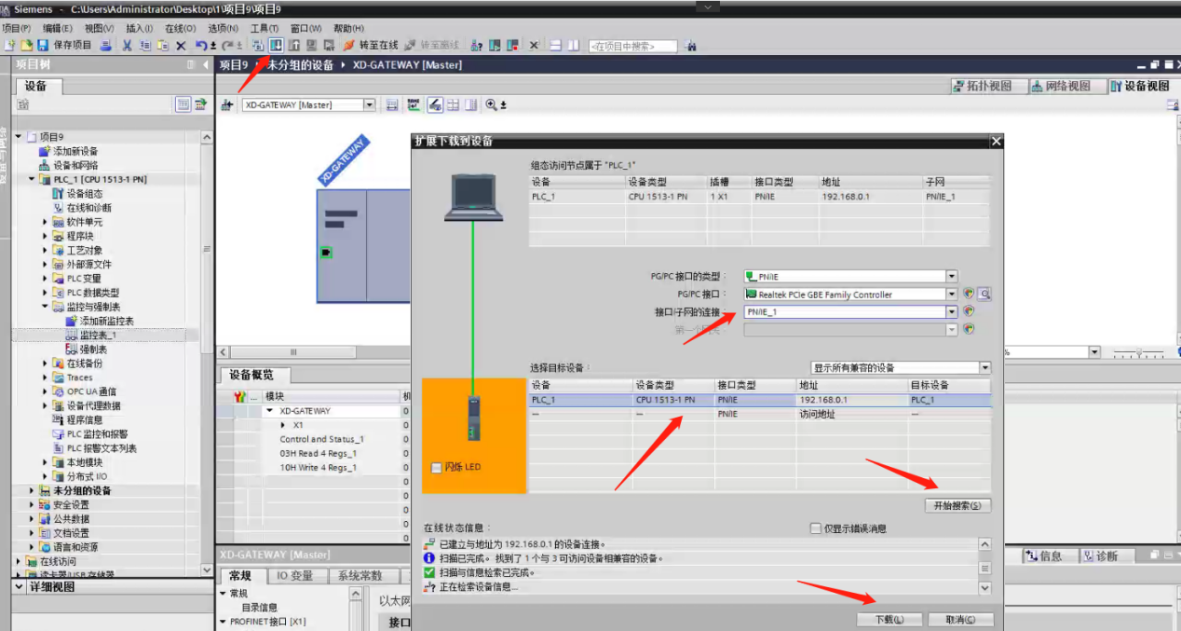Screen dimensions: 1181x631
Task: Select 添加新设备 in project tree
Action: coord(75,151)
